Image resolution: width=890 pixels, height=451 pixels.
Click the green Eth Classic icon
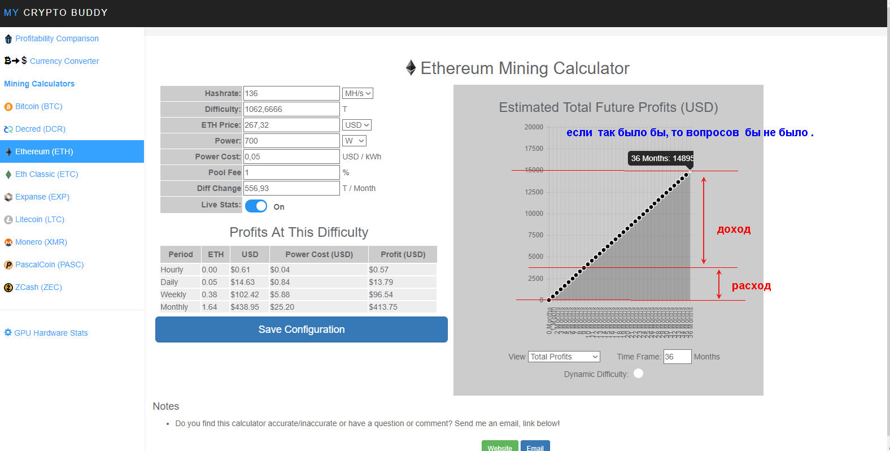pyautogui.click(x=8, y=175)
